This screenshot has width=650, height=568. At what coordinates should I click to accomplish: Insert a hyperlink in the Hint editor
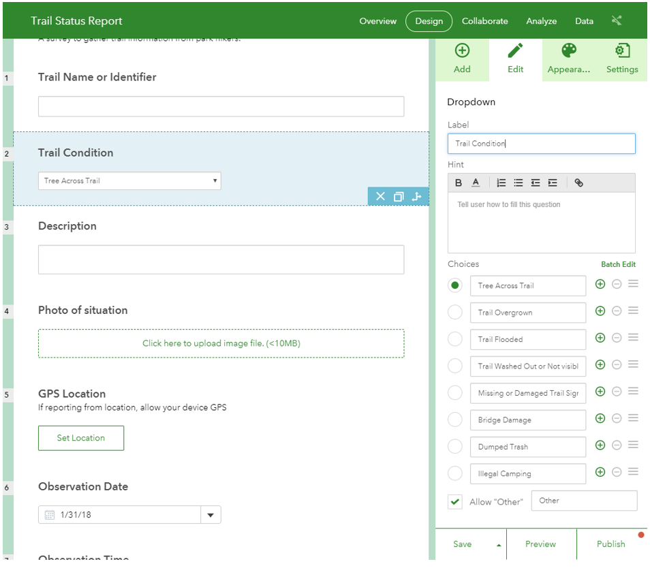[578, 183]
